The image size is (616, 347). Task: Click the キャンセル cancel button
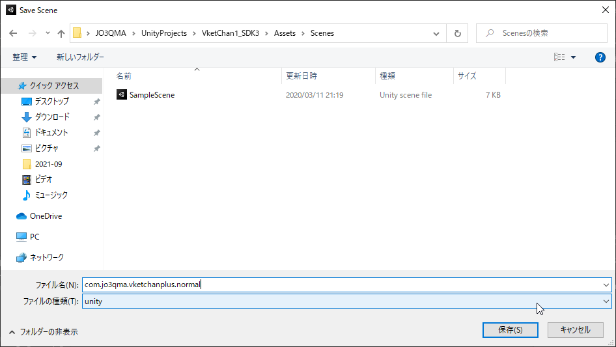point(576,330)
